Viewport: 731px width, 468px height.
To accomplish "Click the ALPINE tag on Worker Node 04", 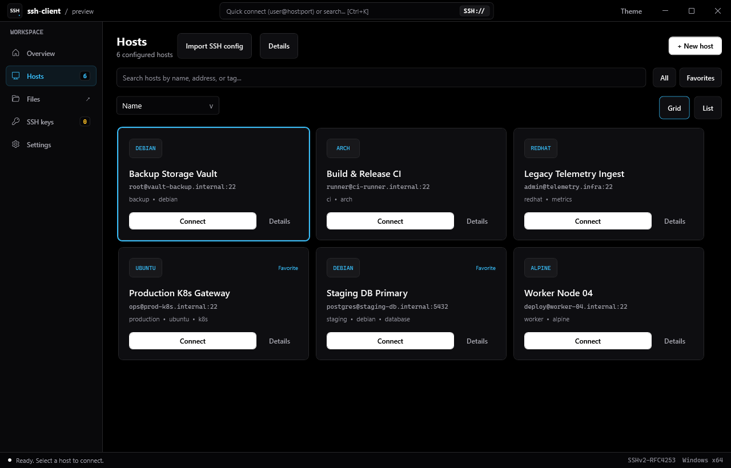I will click(541, 268).
